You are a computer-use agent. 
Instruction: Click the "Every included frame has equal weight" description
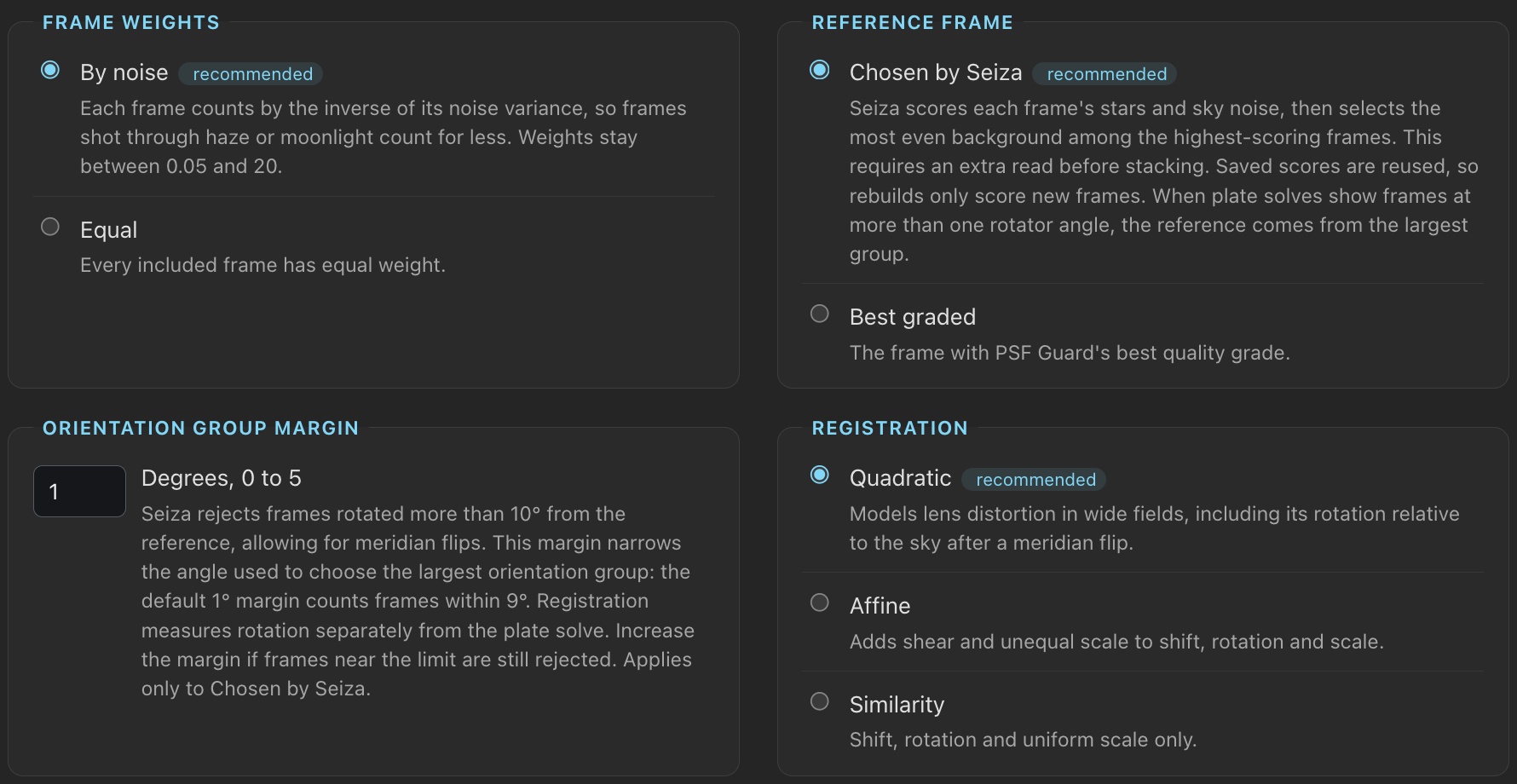tap(262, 265)
